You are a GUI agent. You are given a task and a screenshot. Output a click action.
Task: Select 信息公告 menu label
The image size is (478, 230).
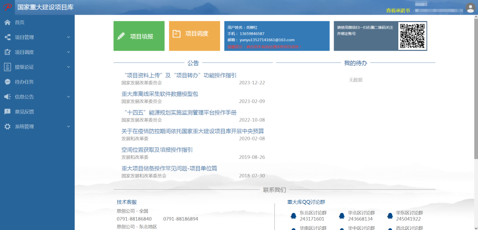pos(24,97)
